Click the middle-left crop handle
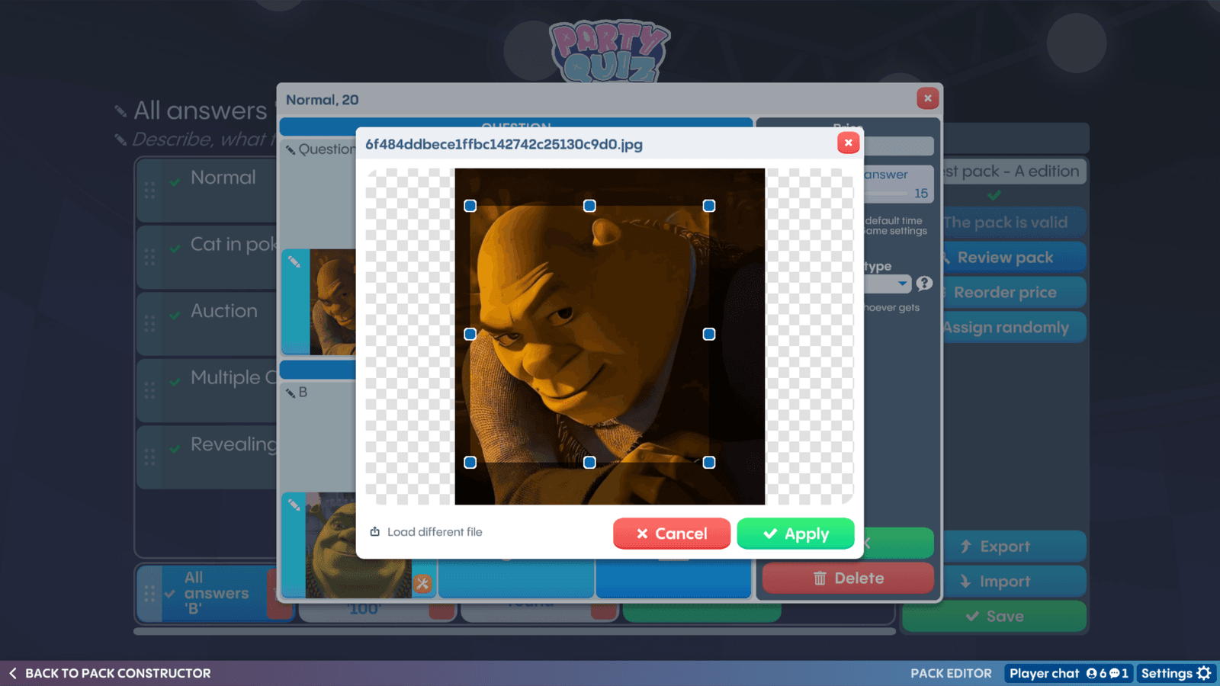The width and height of the screenshot is (1220, 686). click(x=470, y=334)
